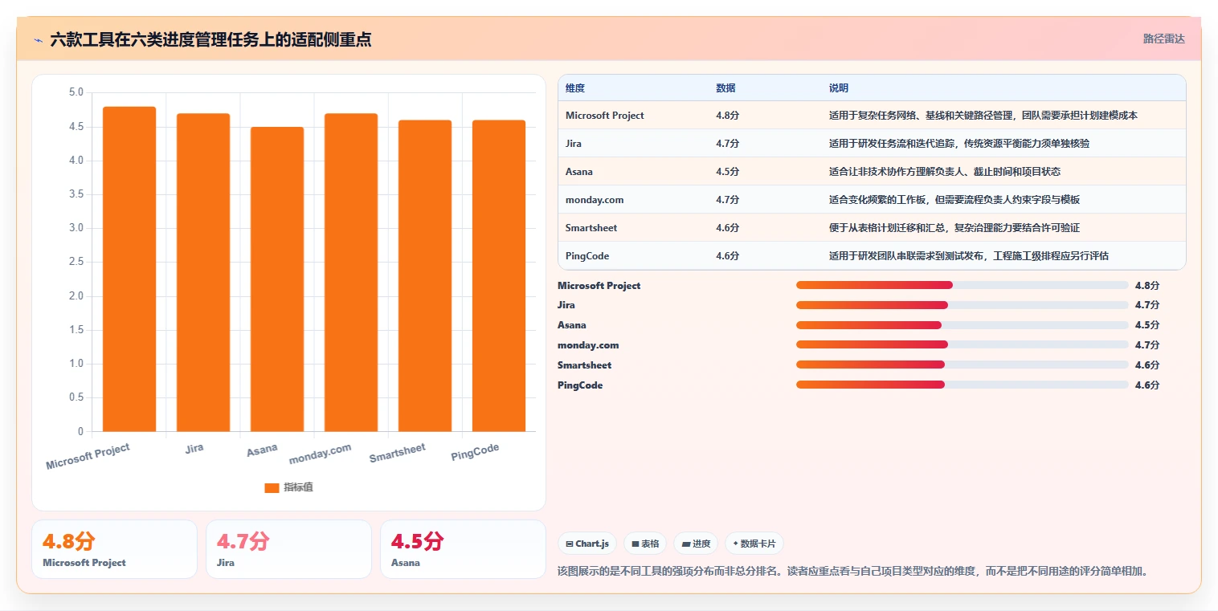Click the orange 指标值 legend color box
The height and width of the screenshot is (611, 1218).
[x=272, y=487]
